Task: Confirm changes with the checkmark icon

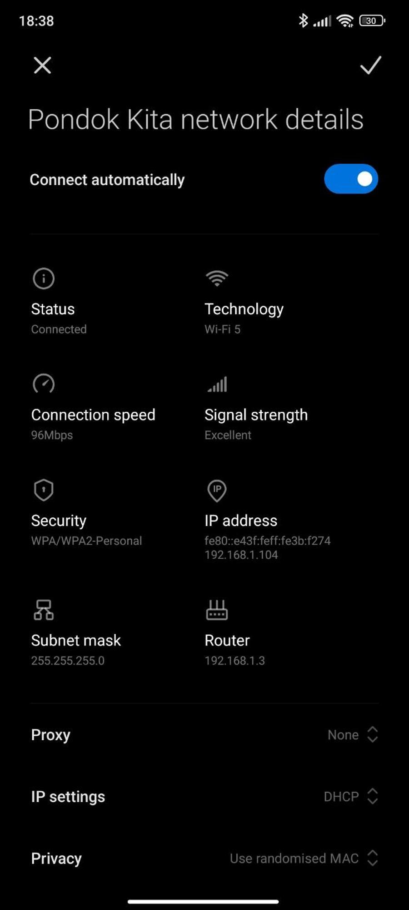Action: [370, 65]
